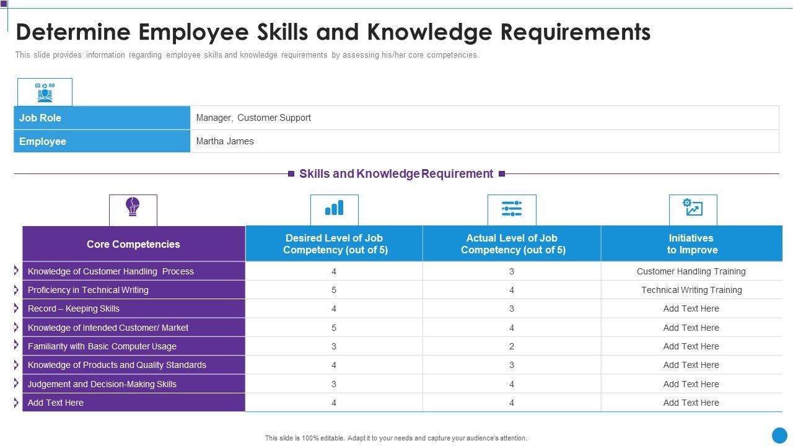Click initiative cell for Judgement and Decision-Making
The width and height of the screenshot is (793, 446).
pos(691,384)
